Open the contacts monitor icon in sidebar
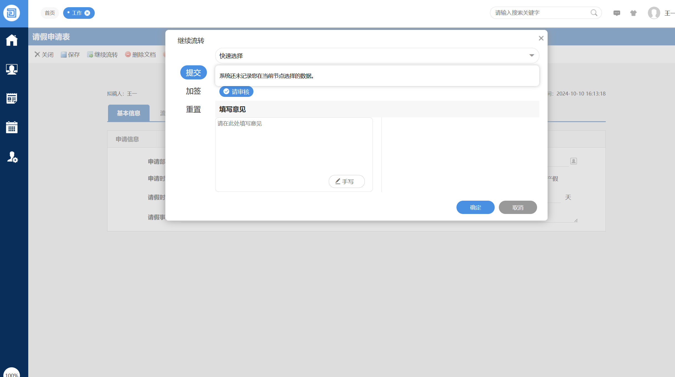Image resolution: width=675 pixels, height=377 pixels. (12, 69)
